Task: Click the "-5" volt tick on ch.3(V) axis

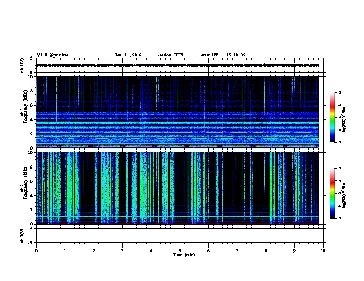Action: click(x=31, y=243)
